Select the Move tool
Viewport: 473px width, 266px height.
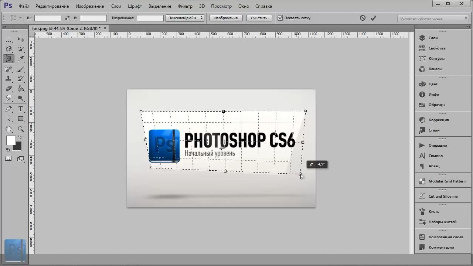[21, 40]
